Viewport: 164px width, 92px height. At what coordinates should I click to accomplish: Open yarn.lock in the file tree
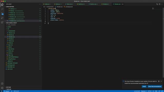pyautogui.click(x=10, y=69)
